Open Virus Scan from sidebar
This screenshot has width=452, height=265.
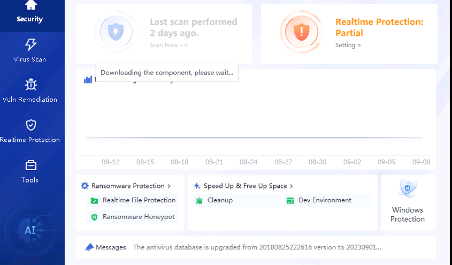30,50
